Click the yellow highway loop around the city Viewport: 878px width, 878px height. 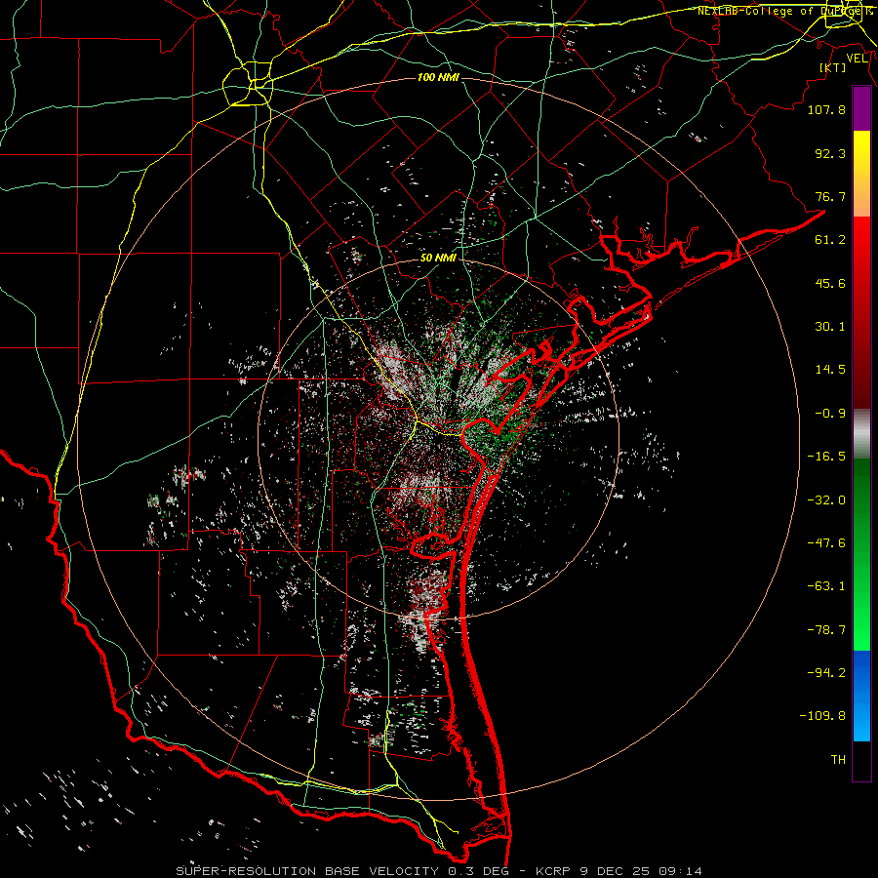(248, 84)
